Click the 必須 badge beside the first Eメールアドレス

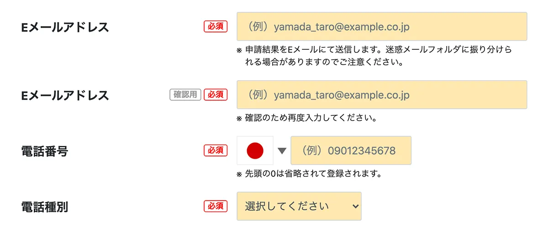point(216,26)
